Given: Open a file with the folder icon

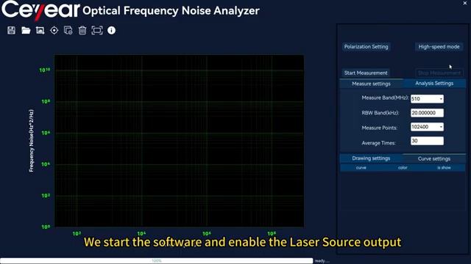Looking at the screenshot, I should tap(26, 30).
